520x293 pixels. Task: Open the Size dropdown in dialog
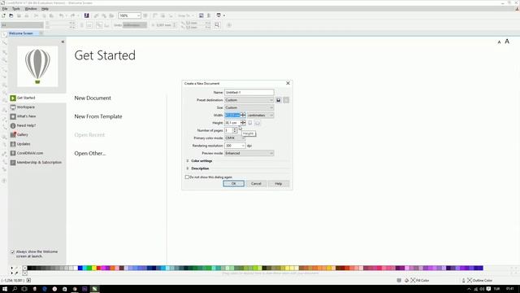click(x=249, y=107)
